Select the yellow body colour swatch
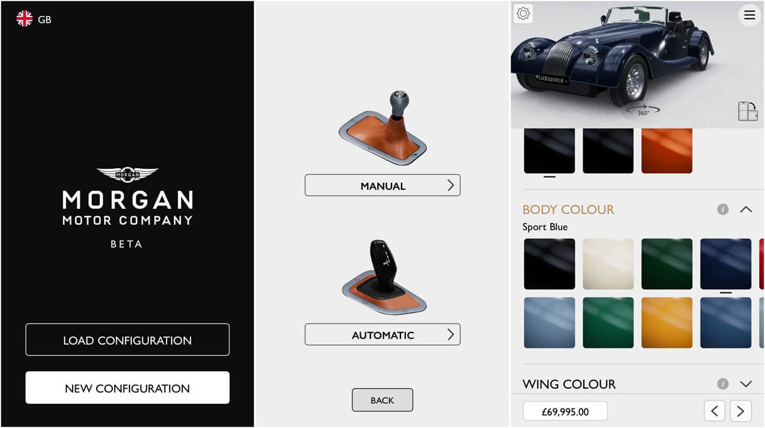The image size is (765, 428). point(667,323)
